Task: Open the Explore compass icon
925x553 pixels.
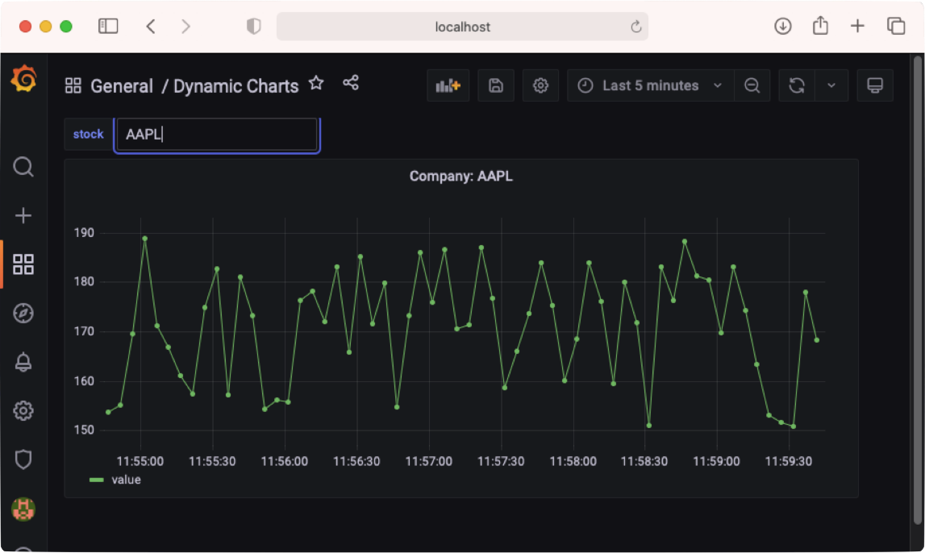Action: 23,314
